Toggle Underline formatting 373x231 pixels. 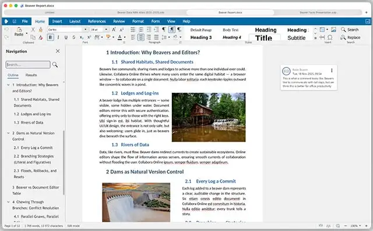tap(66, 37)
